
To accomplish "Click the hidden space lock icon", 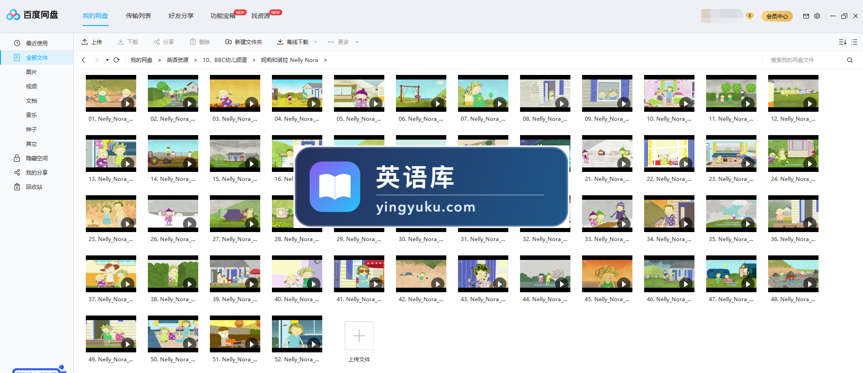I will (17, 158).
